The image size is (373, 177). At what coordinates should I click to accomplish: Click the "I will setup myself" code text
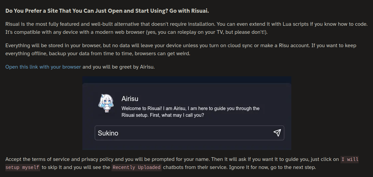tap(182, 163)
